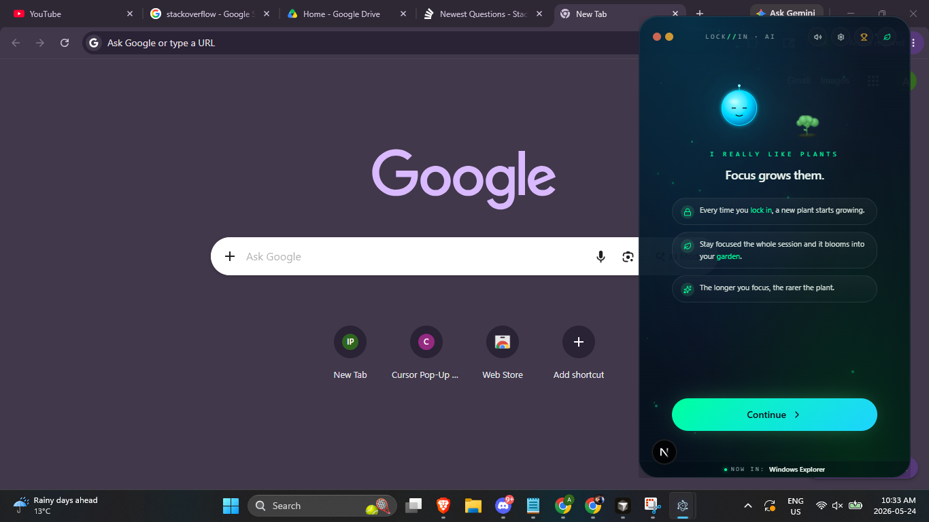Click the Ask Gemini button in Chrome
The height and width of the screenshot is (522, 929).
coord(787,13)
